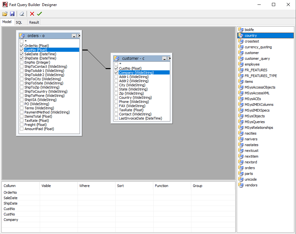Screen dimensions: 296x234
Task: Check the City (WideString) field
Action: click(116, 85)
